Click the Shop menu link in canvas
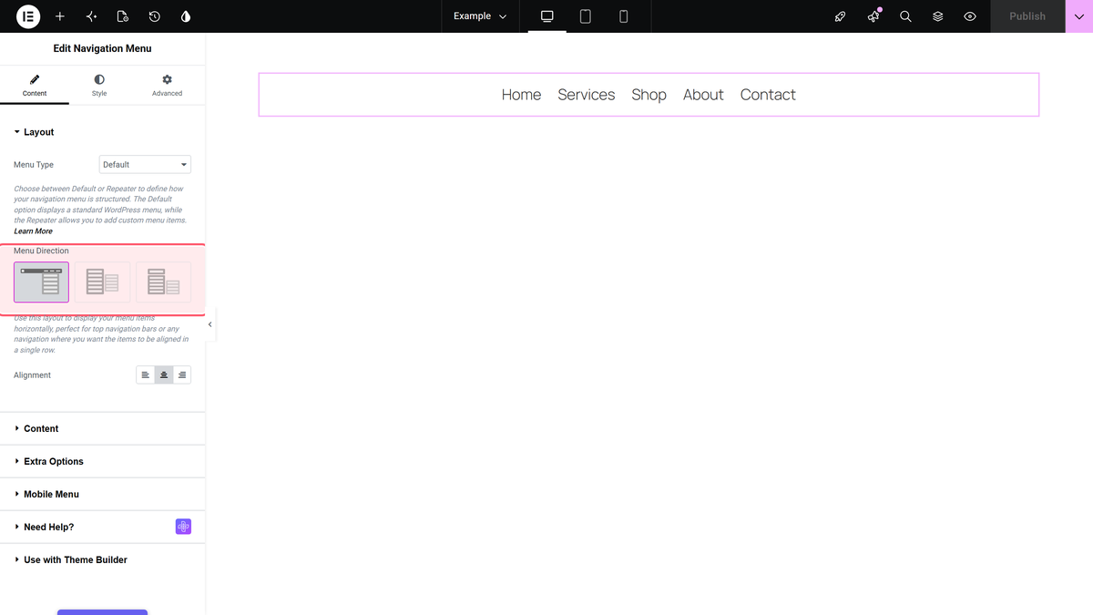The image size is (1093, 615). [649, 95]
